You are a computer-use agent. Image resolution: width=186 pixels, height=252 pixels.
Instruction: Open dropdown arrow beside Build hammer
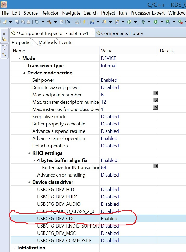pos(55,22)
